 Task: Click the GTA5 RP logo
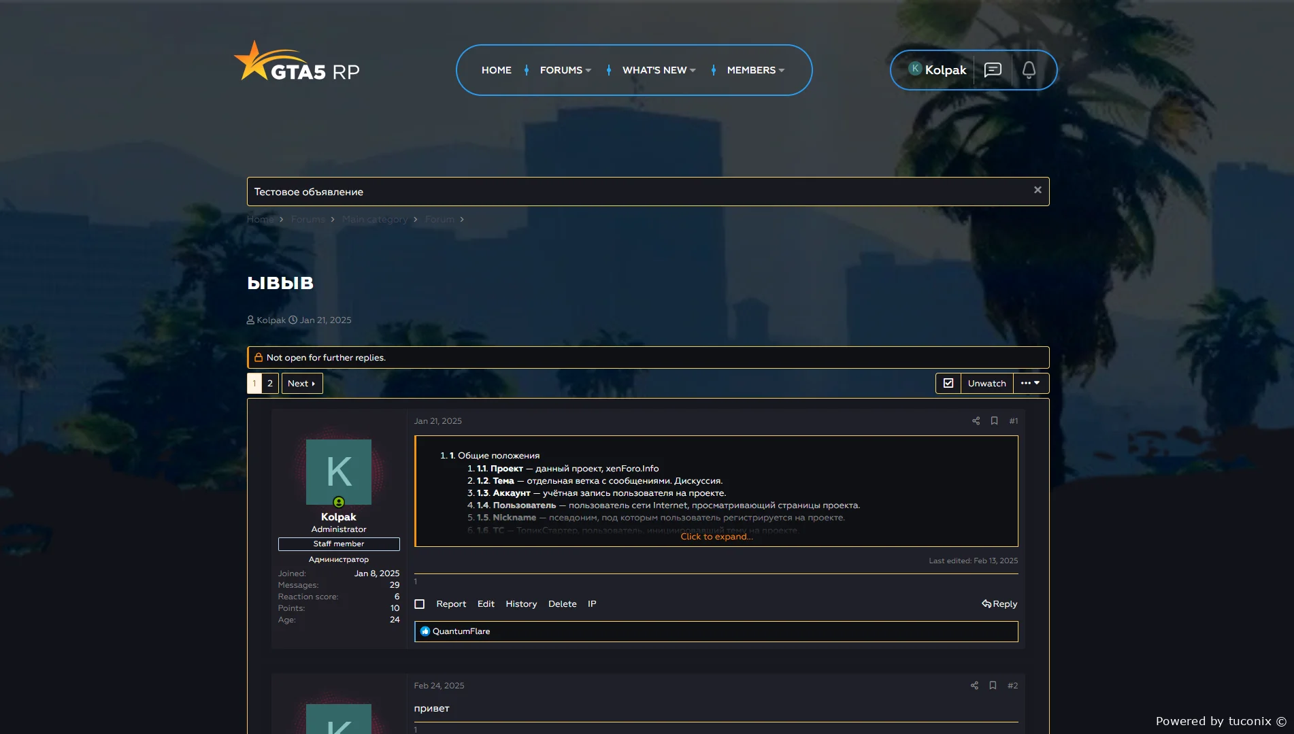point(297,62)
